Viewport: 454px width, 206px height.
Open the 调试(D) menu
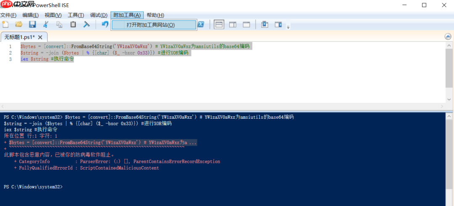coord(99,15)
